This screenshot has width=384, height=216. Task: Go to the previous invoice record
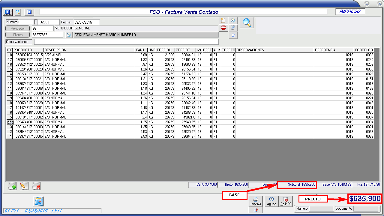click(x=7, y=12)
